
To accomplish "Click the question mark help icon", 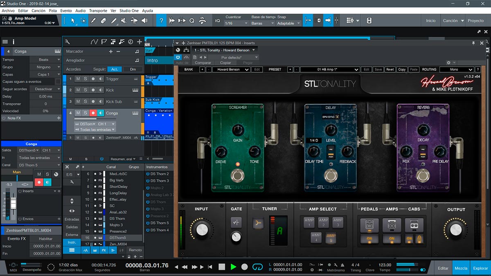I will click(x=161, y=20).
